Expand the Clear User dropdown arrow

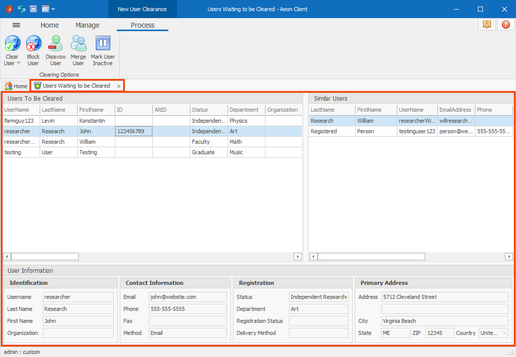click(19, 63)
